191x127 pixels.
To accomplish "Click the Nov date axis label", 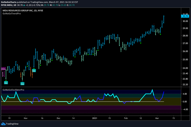I will (x=26, y=118).
